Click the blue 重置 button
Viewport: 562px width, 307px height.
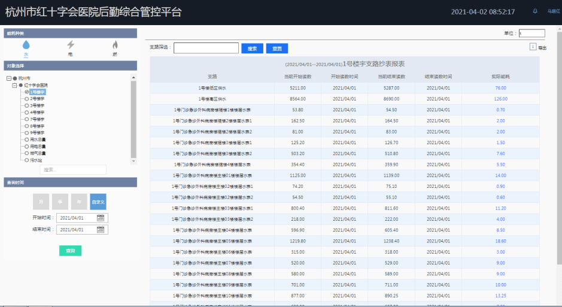[x=277, y=48]
